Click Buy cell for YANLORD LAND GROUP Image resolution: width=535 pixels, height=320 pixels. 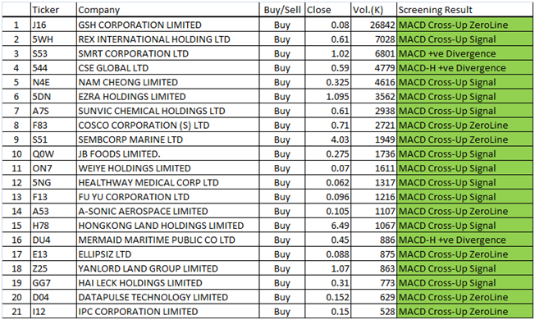click(x=282, y=268)
